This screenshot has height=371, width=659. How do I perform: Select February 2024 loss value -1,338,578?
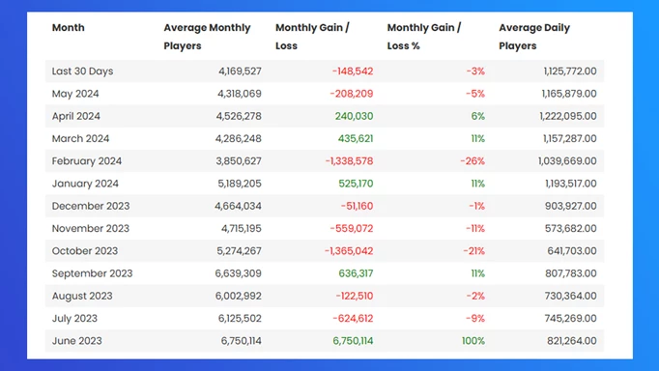pos(349,161)
